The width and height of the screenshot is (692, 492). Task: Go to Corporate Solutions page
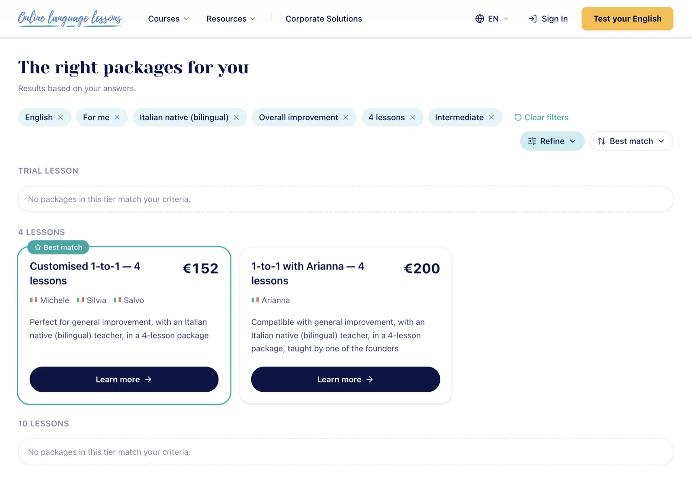pos(324,19)
